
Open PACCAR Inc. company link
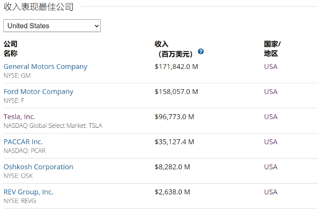[x=23, y=142]
